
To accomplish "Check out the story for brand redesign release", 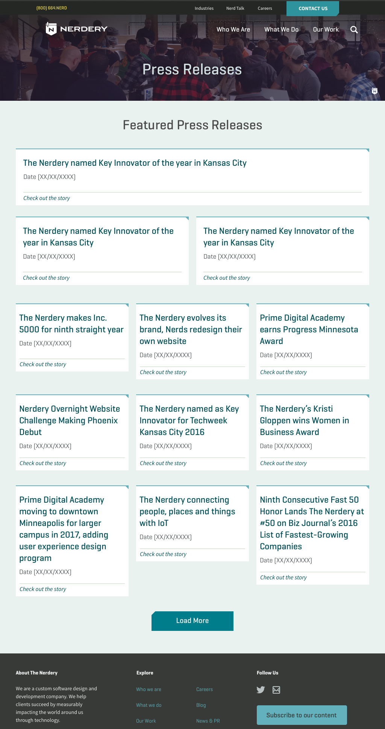I will click(163, 372).
